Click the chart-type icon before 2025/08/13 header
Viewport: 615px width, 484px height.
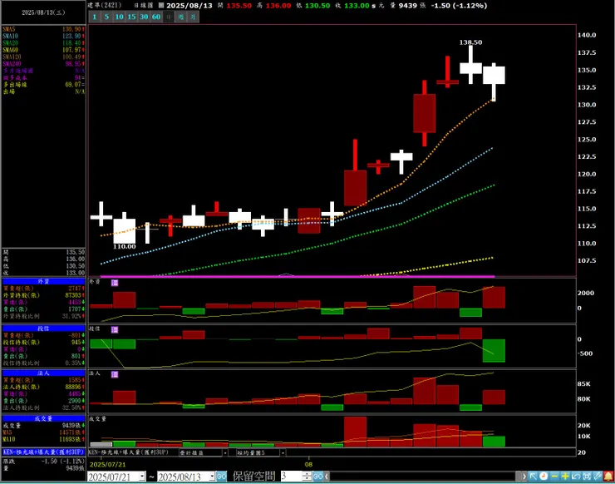click(160, 6)
